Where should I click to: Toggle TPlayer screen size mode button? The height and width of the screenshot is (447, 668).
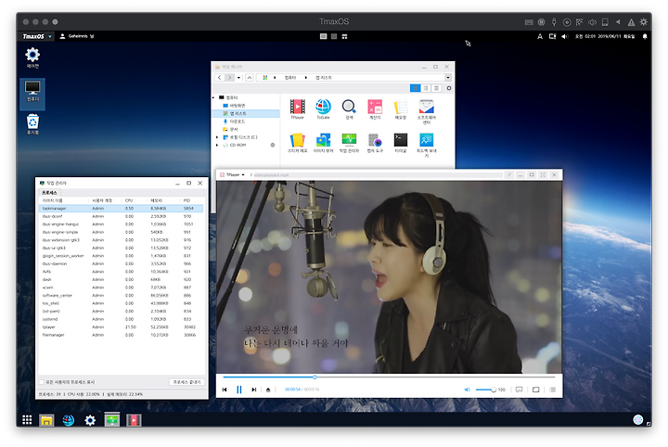click(x=536, y=390)
